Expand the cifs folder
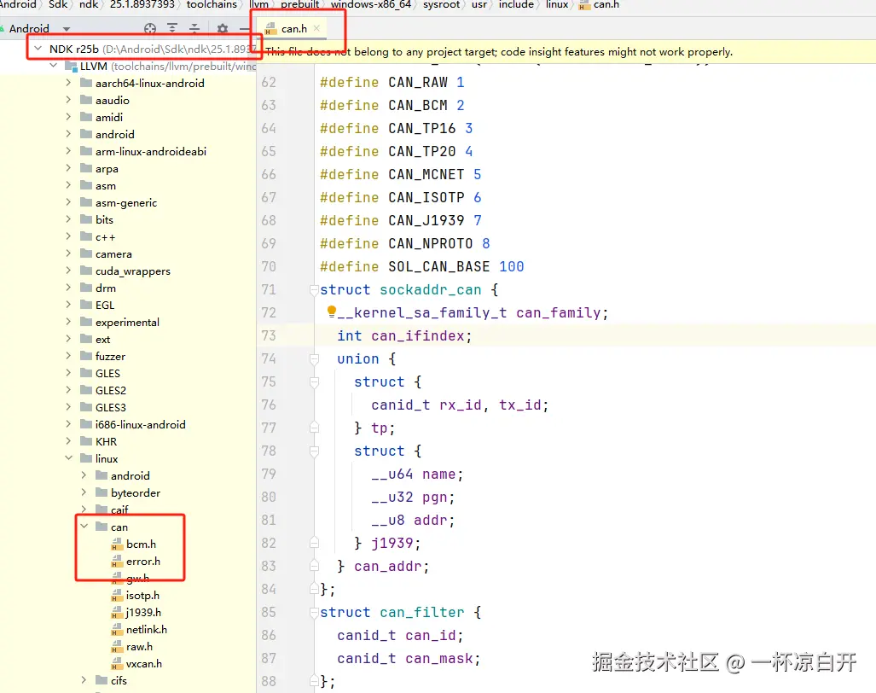Viewport: 876px width, 693px height. click(84, 680)
